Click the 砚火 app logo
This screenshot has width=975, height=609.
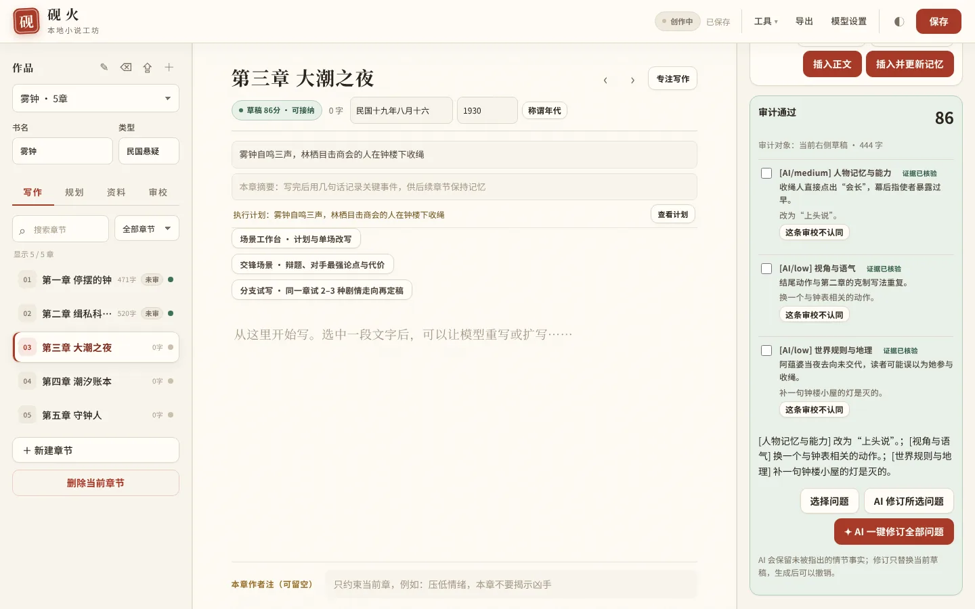pyautogui.click(x=26, y=22)
